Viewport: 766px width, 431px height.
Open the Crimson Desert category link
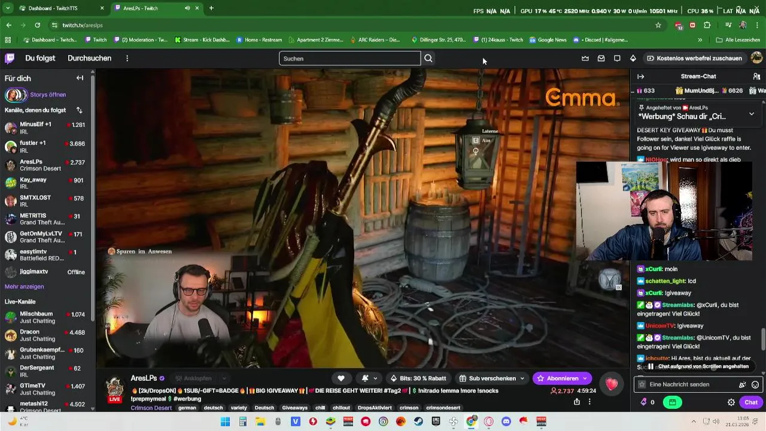click(151, 408)
